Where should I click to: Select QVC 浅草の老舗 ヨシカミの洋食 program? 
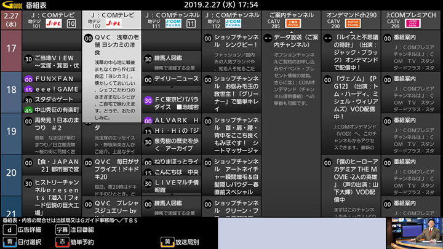[112, 76]
